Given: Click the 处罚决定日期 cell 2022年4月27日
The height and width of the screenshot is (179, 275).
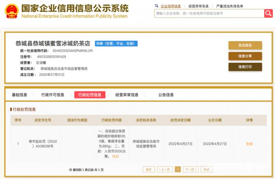Looking at the screenshot, I should (x=180, y=144).
